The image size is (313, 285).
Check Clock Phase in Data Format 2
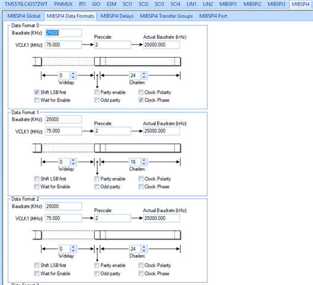point(141,273)
